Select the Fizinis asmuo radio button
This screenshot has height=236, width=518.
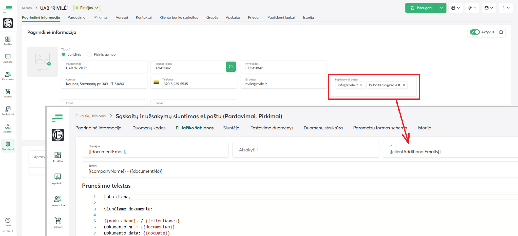coord(89,54)
